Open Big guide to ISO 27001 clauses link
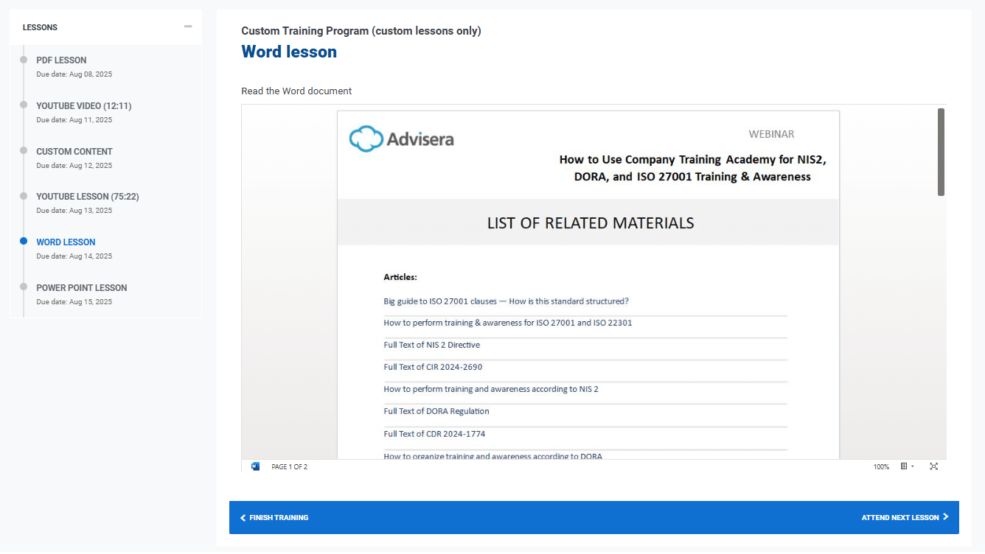Viewport: 985px width, 554px height. [x=506, y=301]
